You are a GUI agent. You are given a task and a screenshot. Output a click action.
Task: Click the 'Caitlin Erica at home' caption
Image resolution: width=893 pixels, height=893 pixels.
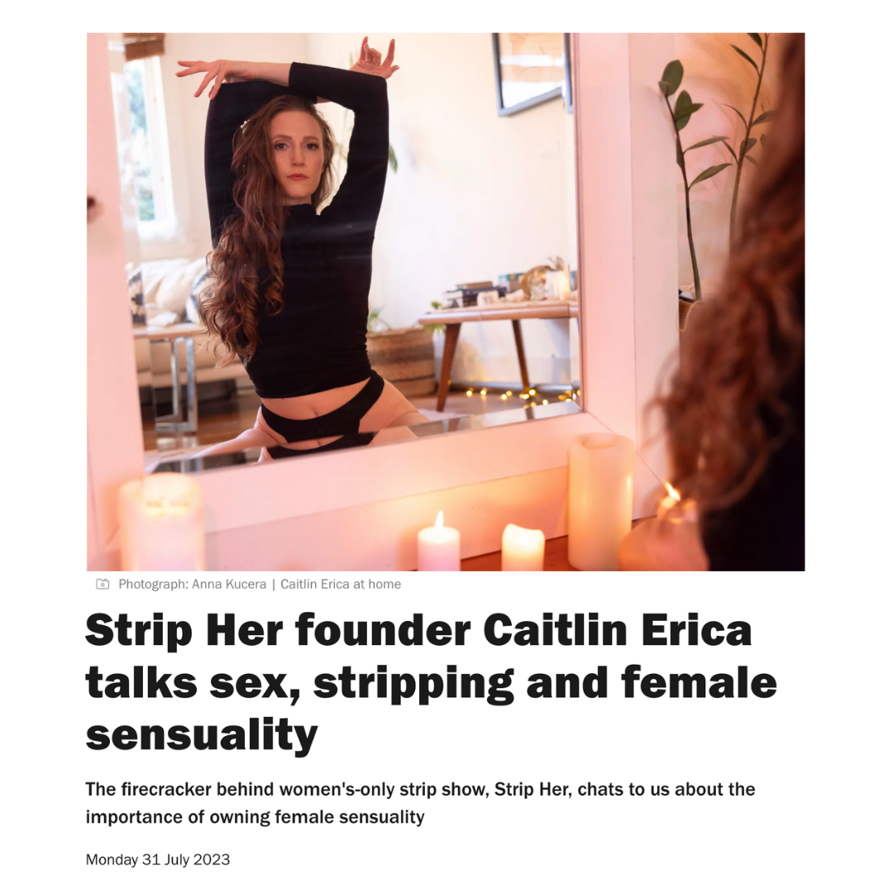point(341,585)
